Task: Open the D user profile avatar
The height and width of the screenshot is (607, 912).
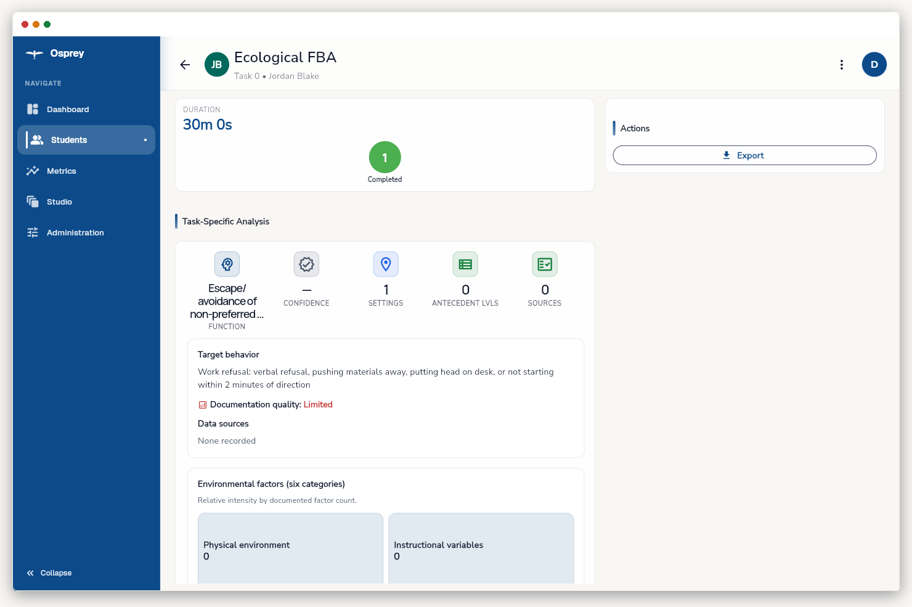Action: point(874,65)
